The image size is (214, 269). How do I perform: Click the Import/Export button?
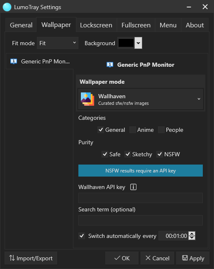click(31, 258)
